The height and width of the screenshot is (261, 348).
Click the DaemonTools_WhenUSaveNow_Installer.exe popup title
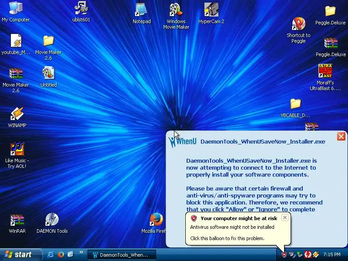pyautogui.click(x=263, y=142)
